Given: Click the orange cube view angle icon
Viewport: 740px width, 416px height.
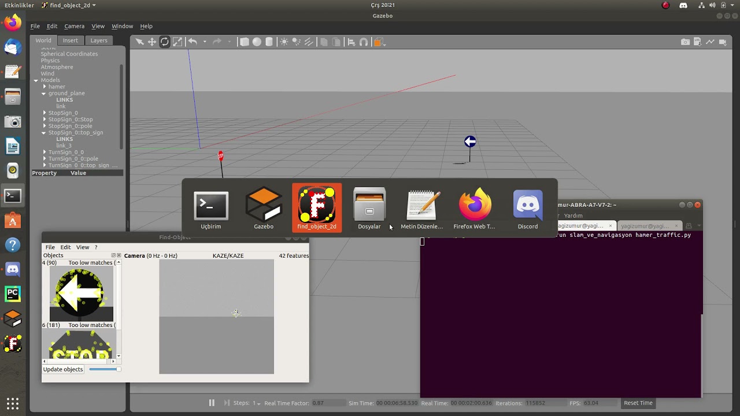Looking at the screenshot, I should (378, 42).
